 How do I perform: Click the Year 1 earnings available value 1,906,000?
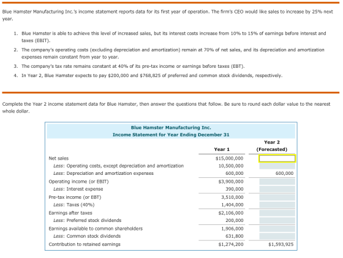point(232,229)
